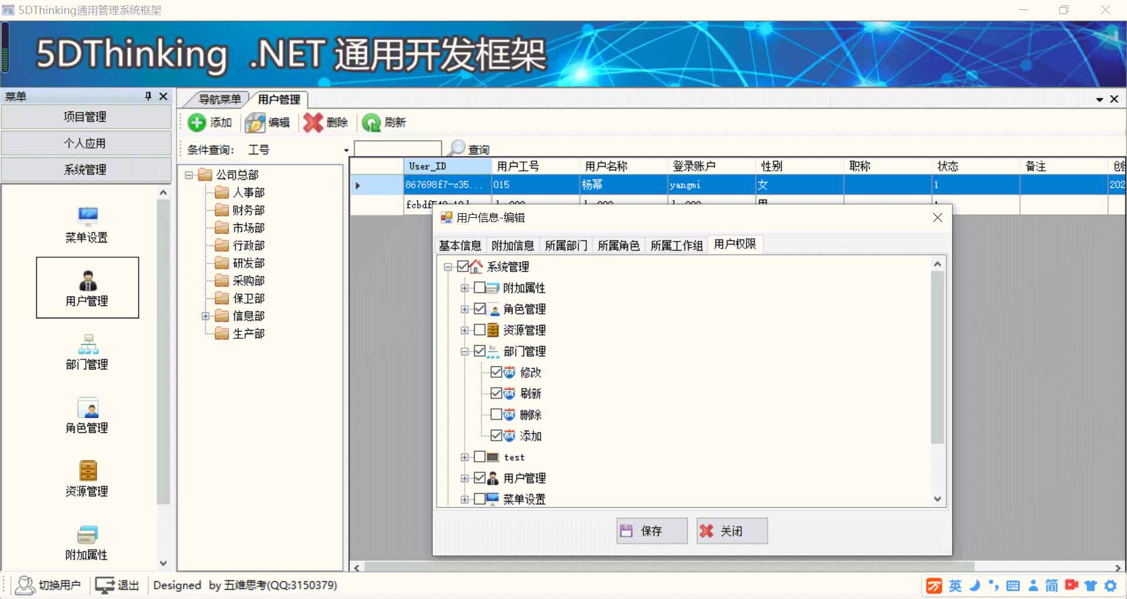Image resolution: width=1127 pixels, height=599 pixels.
Task: Click the Sogou input method icon in tray
Action: [x=934, y=585]
